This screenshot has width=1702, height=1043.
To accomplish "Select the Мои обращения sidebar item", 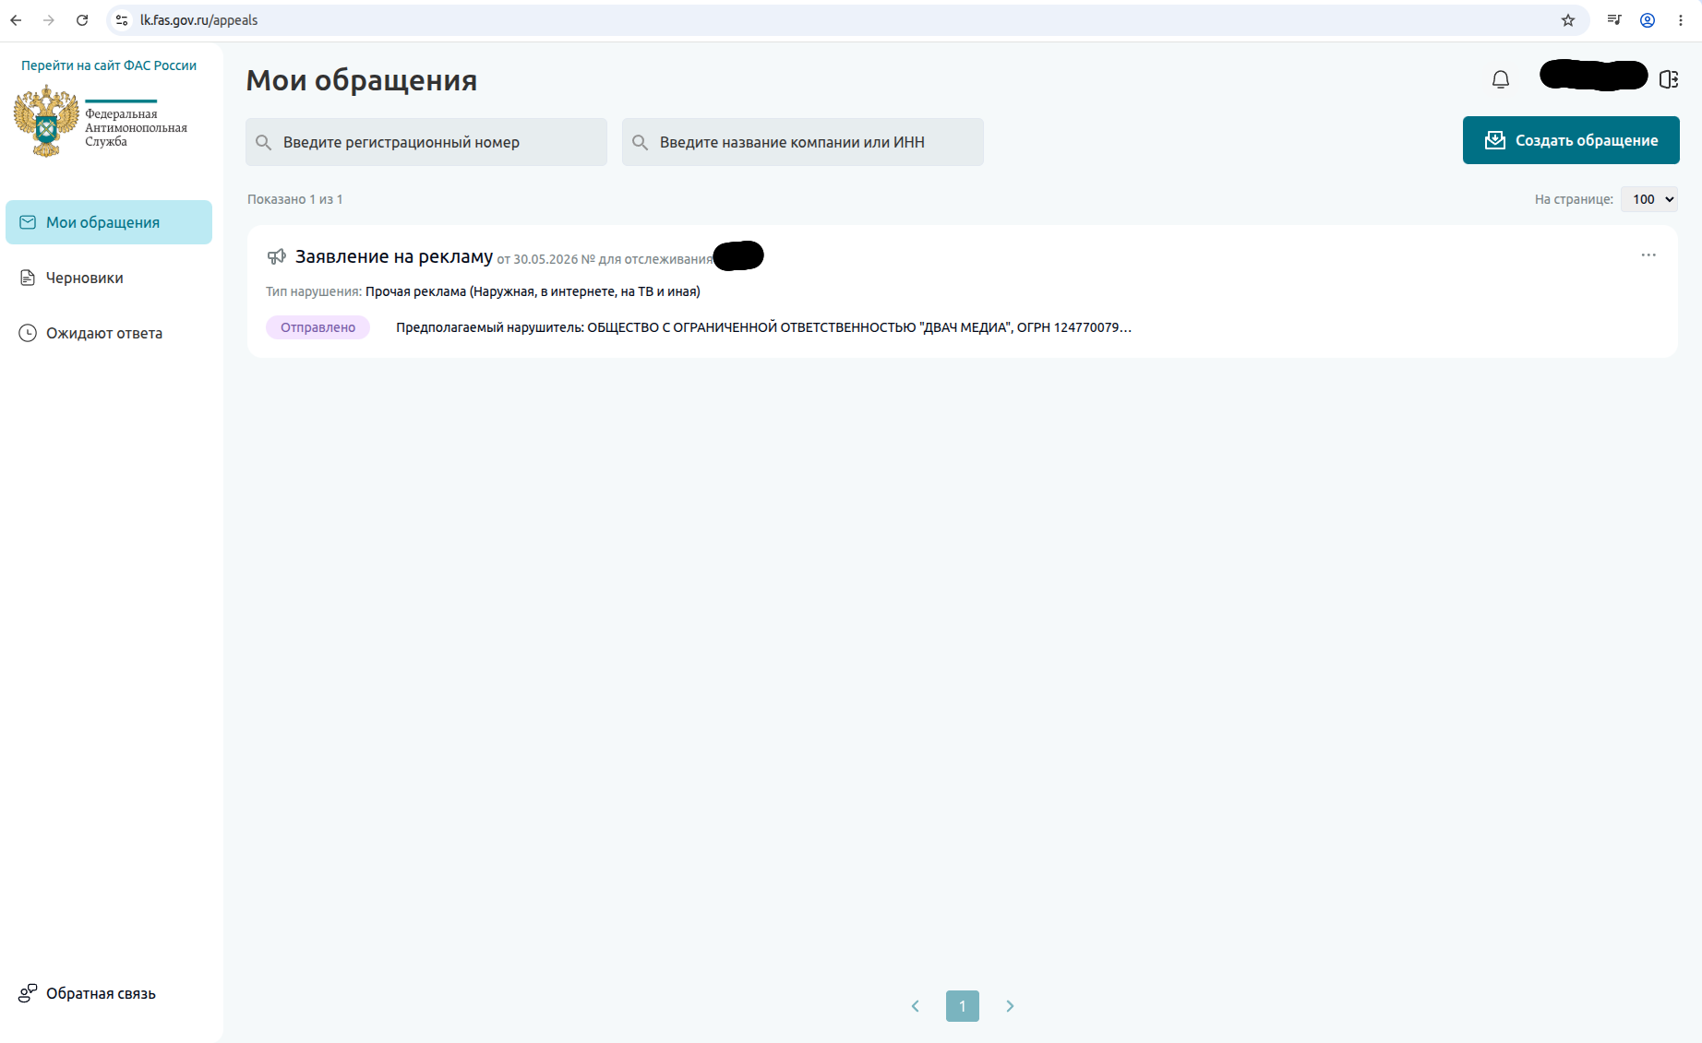I will pos(109,222).
